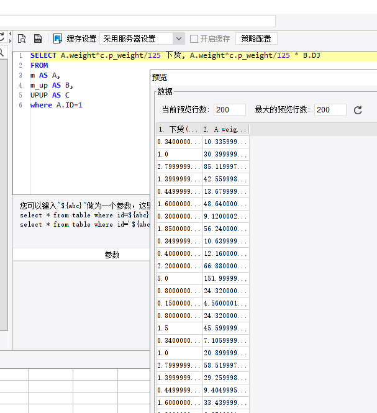This screenshot has width=377, height=413.
Task: Click cell 66.880000... in preview table
Action: tap(226, 266)
